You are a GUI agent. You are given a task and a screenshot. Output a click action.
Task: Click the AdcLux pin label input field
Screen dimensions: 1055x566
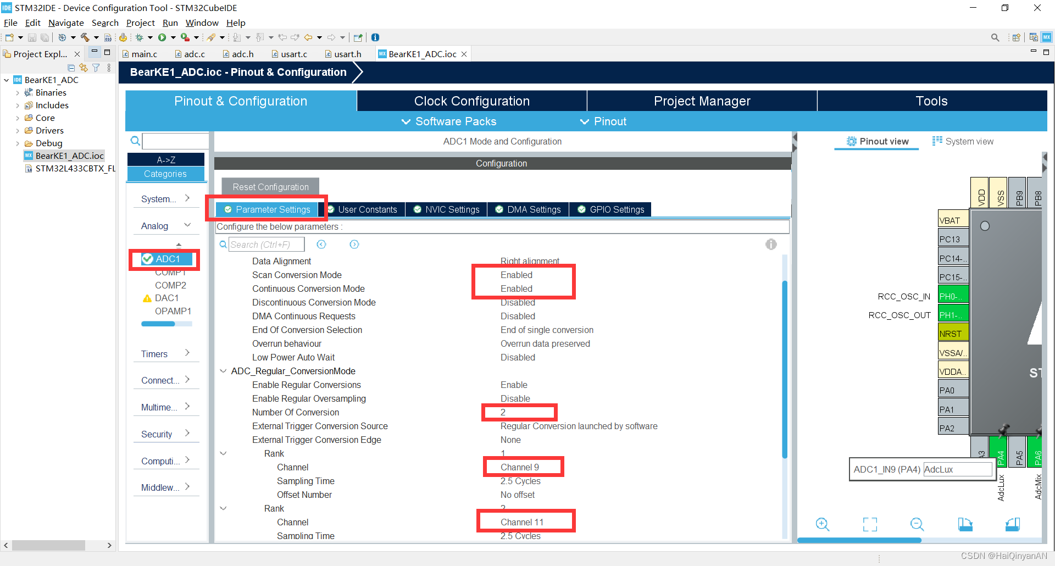(958, 469)
